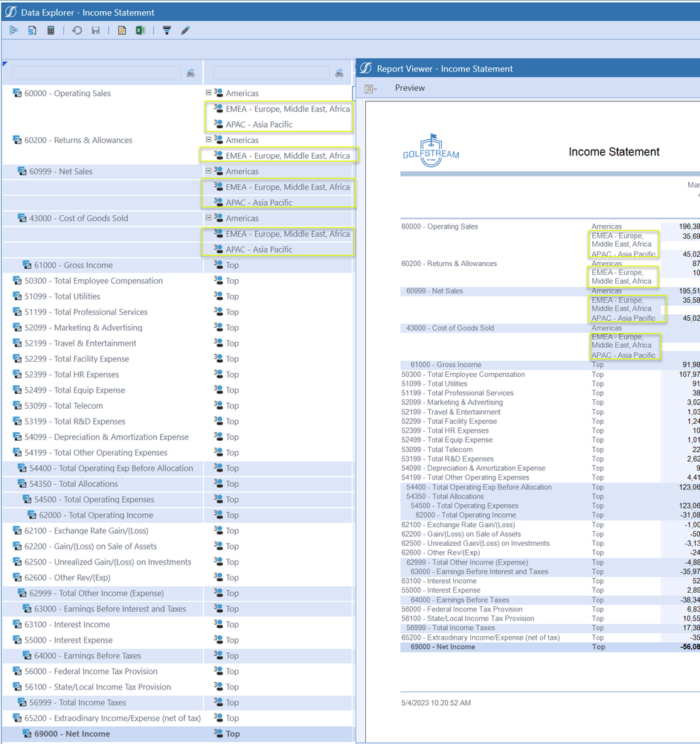Viewport: 700px width, 744px height.
Task: Click the funnel filter icon
Action: pos(167,31)
